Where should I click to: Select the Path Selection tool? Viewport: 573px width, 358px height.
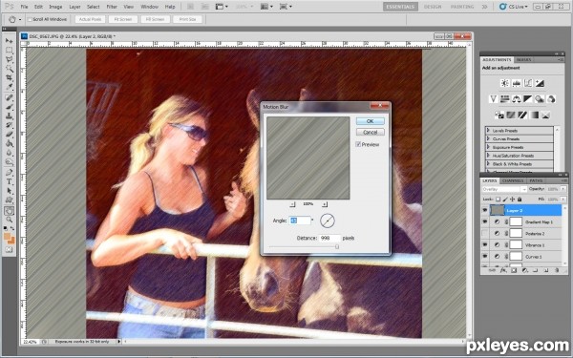coord(9,191)
